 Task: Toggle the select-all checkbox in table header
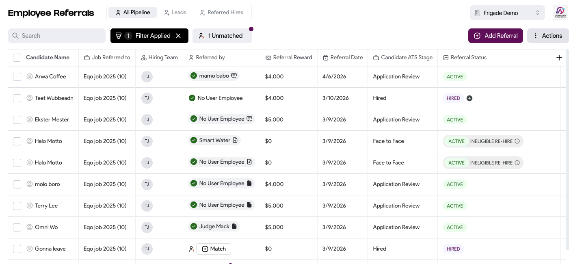point(17,58)
